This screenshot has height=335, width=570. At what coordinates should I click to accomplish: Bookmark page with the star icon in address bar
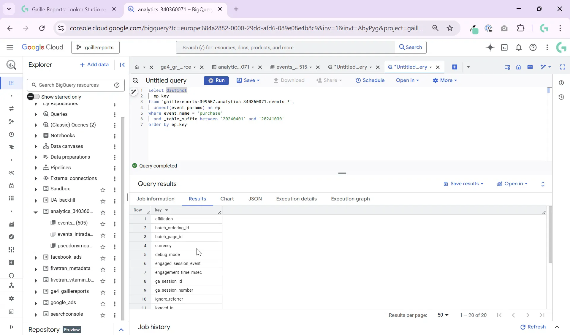point(450,28)
